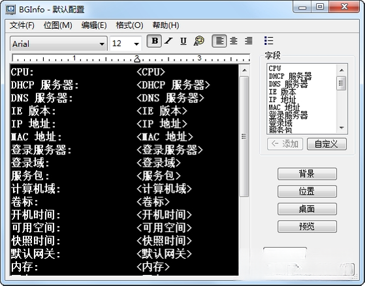This screenshot has height=286, width=365.
Task: Toggle bold text formatting
Action: 154,41
